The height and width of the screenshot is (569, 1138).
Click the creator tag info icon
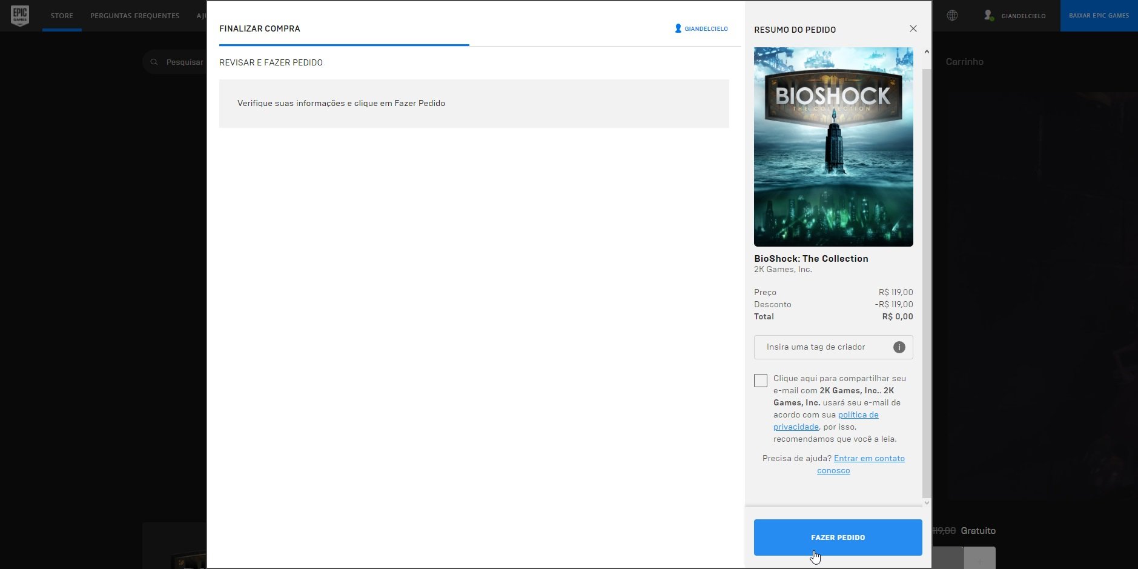tap(899, 347)
